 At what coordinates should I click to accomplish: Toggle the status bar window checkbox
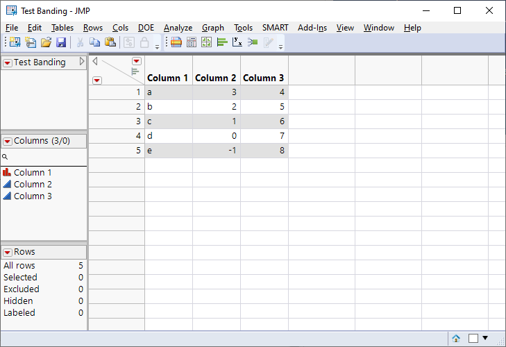473,339
